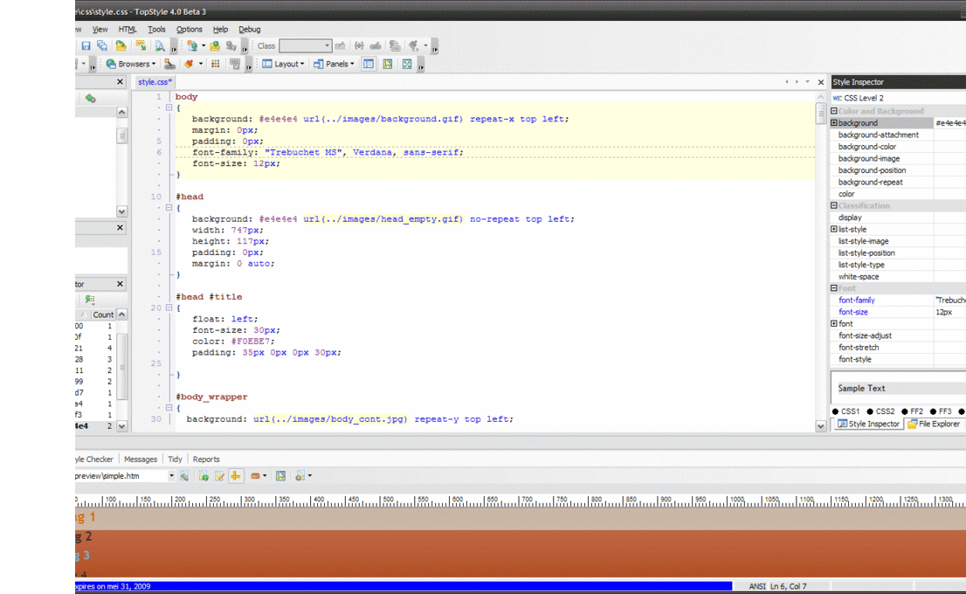The image size is (966, 594).
Task: Click the orange ruler icon in preview bar
Action: click(255, 476)
